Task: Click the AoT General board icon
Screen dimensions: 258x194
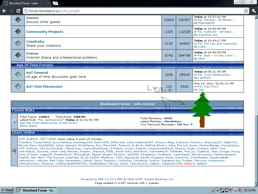Action: point(18,75)
